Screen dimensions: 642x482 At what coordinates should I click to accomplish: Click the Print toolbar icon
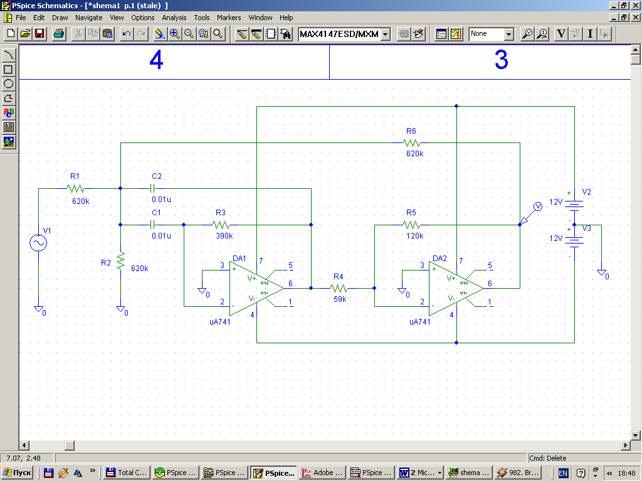tap(59, 34)
